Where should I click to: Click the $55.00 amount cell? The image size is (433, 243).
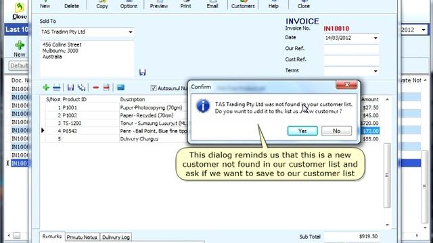click(370, 139)
